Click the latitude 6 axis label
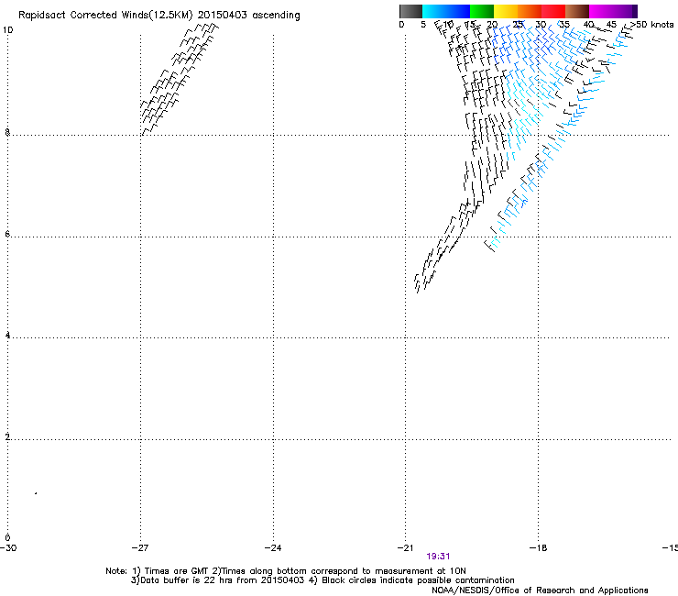This screenshot has width=678, height=596. 7,234
